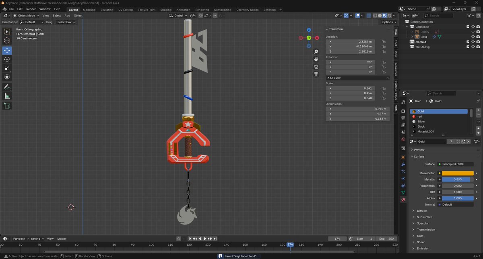Activate the Rotate tool
Image resolution: width=483 pixels, height=259 pixels.
7,59
